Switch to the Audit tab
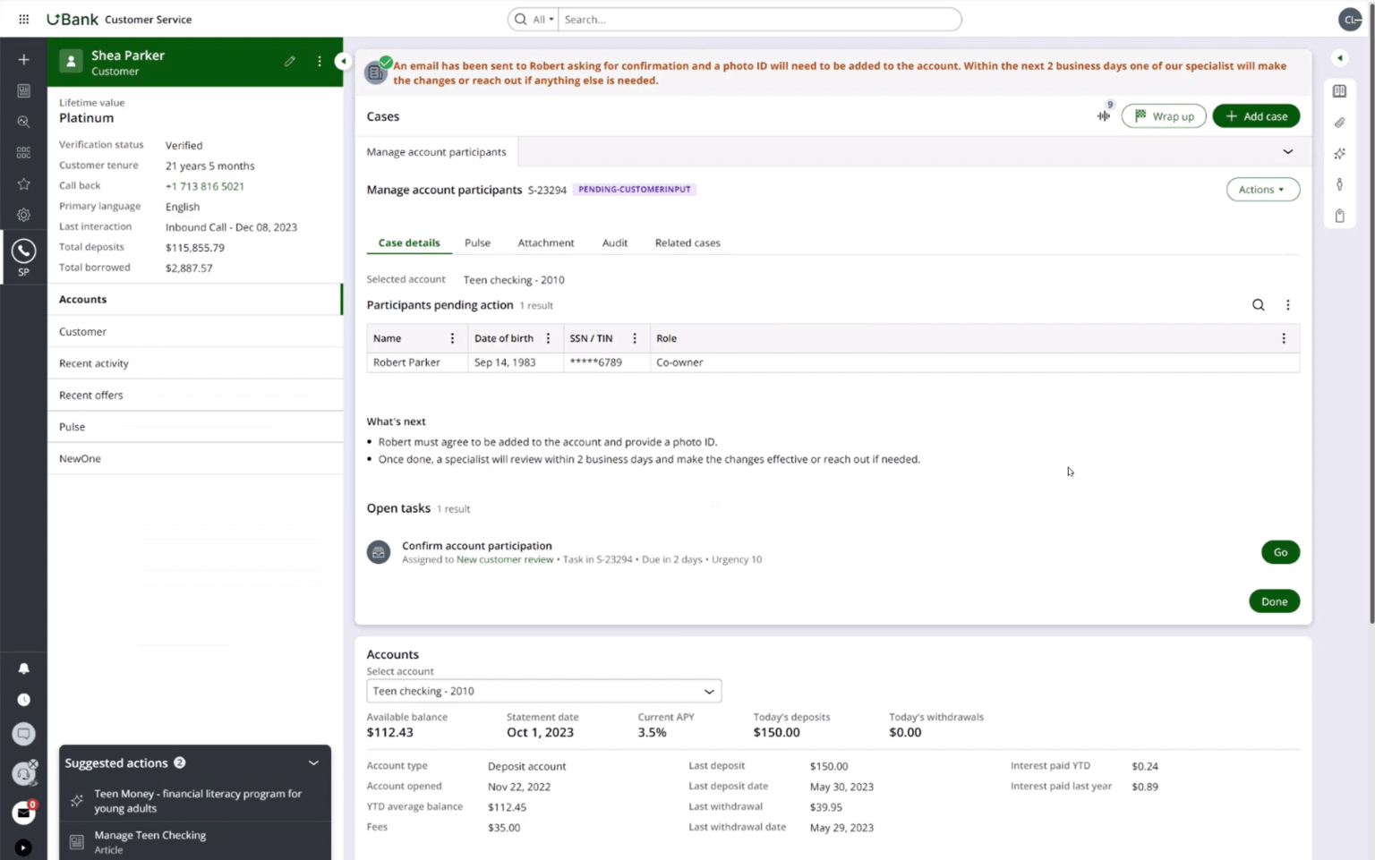This screenshot has width=1375, height=860. click(614, 243)
